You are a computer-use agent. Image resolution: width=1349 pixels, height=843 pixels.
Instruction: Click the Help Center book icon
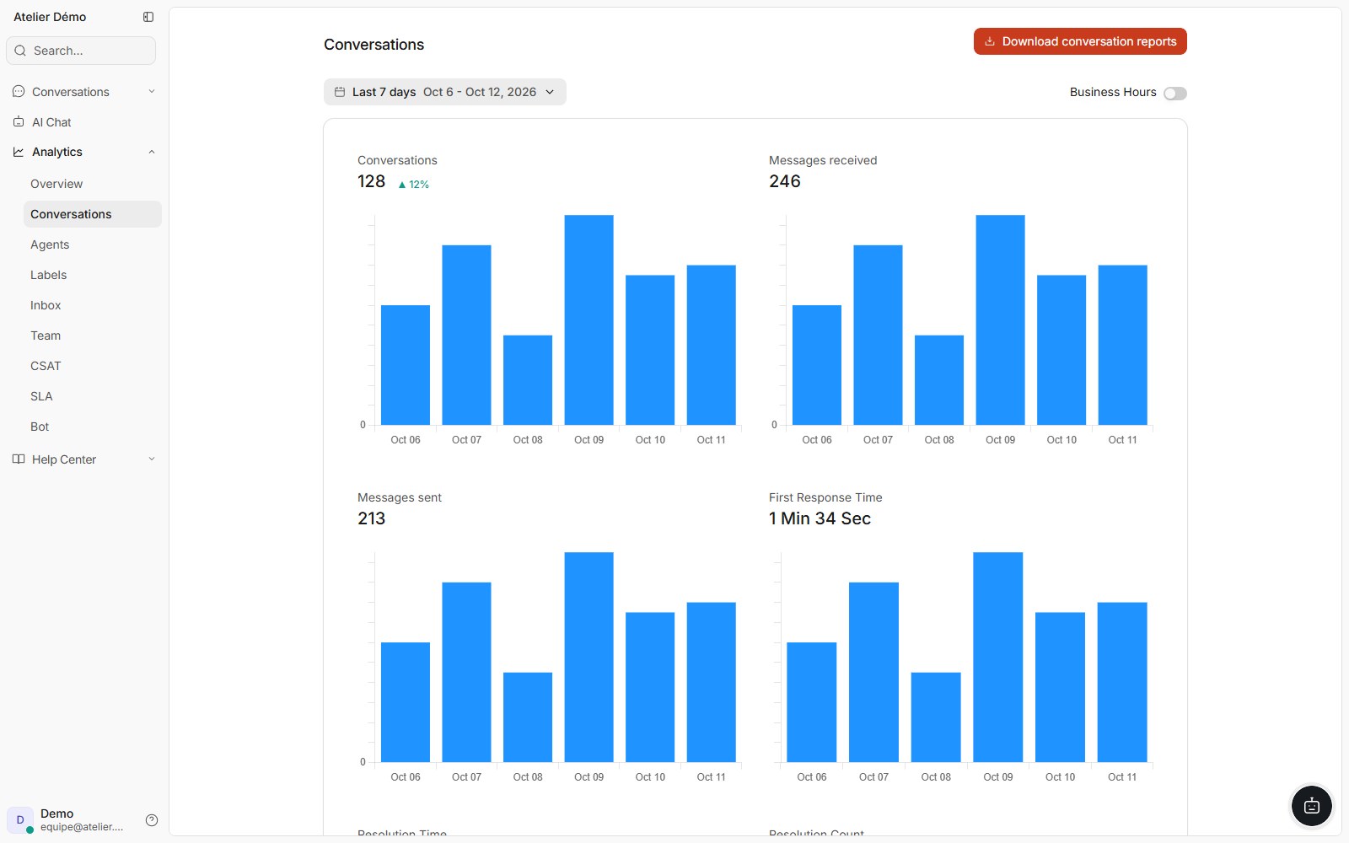pos(19,459)
